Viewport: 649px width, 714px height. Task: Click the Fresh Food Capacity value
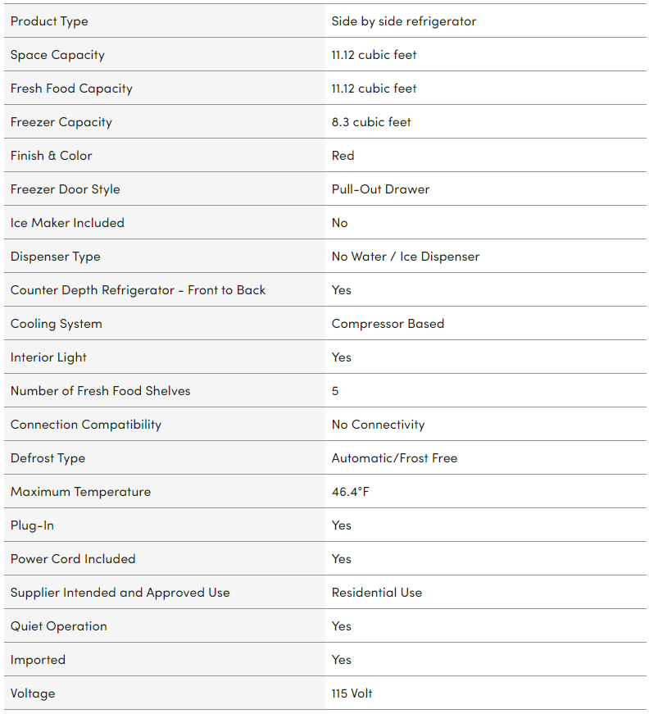[374, 89]
